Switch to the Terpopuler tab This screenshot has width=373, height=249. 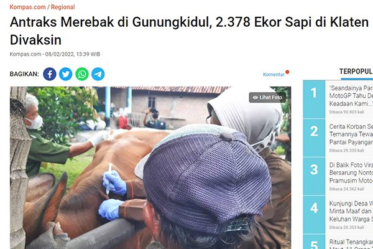[x=356, y=72]
